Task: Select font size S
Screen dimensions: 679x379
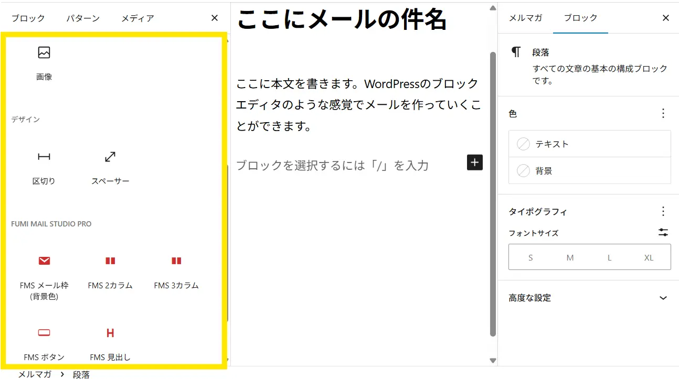Action: pos(531,257)
